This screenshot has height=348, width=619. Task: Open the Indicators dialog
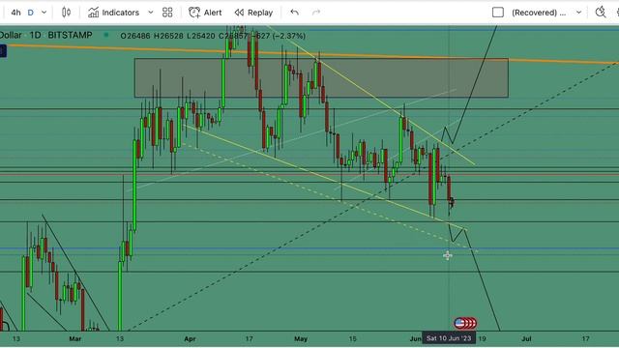[114, 13]
